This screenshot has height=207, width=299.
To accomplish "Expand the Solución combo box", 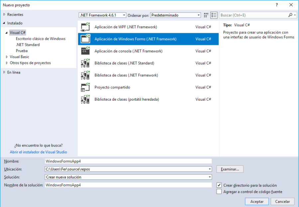I will click(x=210, y=177).
